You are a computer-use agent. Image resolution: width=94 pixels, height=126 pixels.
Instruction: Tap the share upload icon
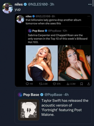point(88,84)
